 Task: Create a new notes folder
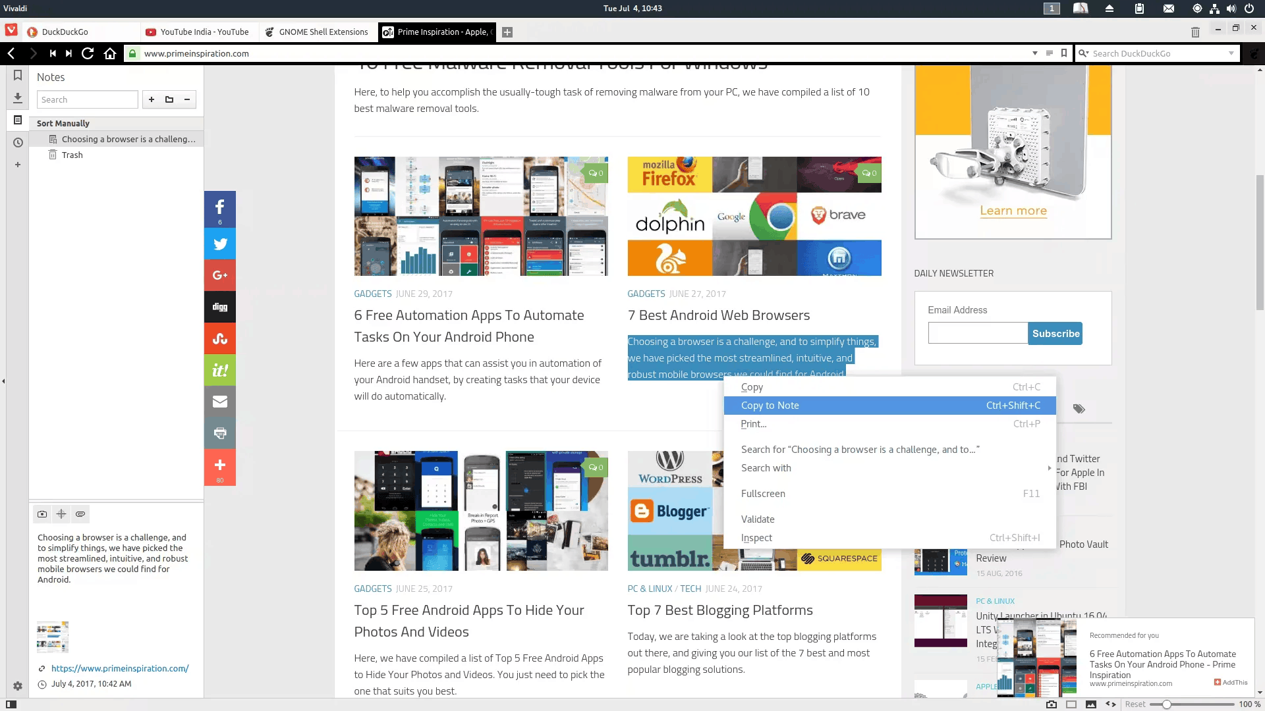tap(169, 99)
